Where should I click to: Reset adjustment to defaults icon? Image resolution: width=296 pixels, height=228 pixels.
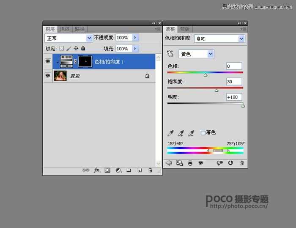coord(230,163)
